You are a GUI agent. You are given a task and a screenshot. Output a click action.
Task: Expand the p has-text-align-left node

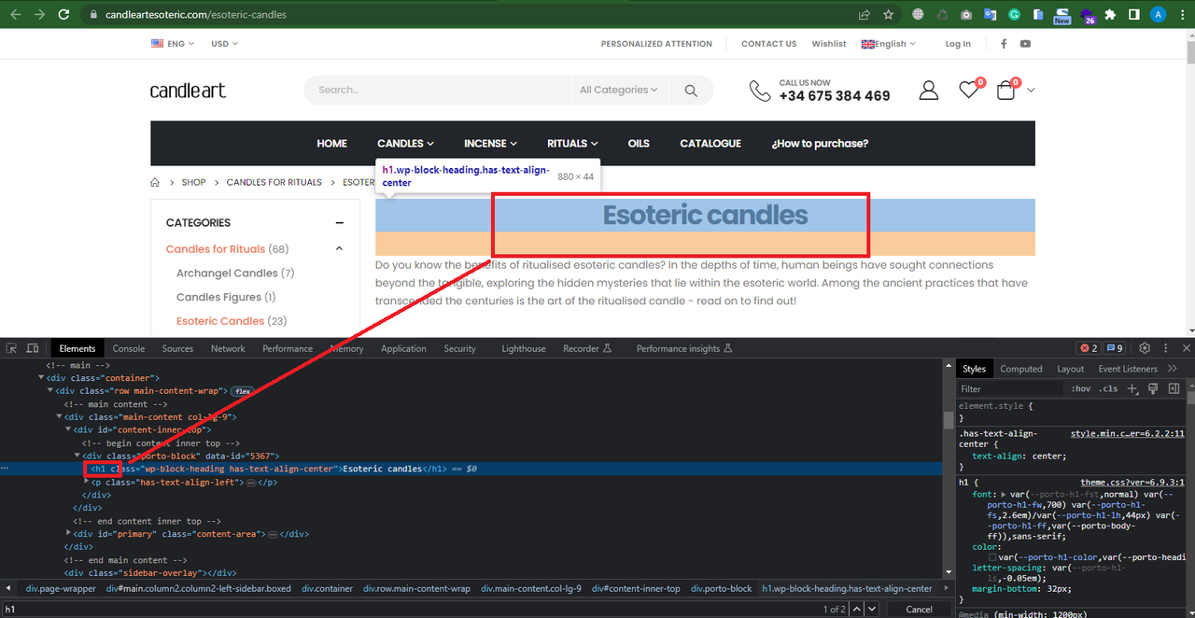point(87,483)
